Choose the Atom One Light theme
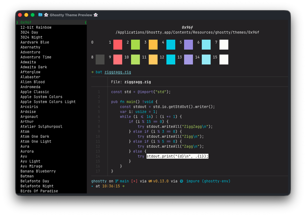Viewport: 306px width, 216px height. 36,141
